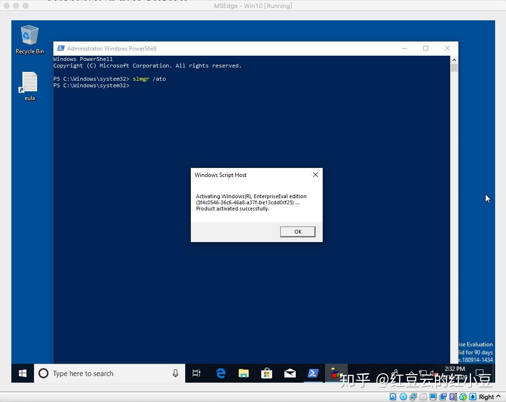Viewport: 506px width, 402px height.
Task: Click the PowerShell scrollbar up arrow
Action: 454,59
